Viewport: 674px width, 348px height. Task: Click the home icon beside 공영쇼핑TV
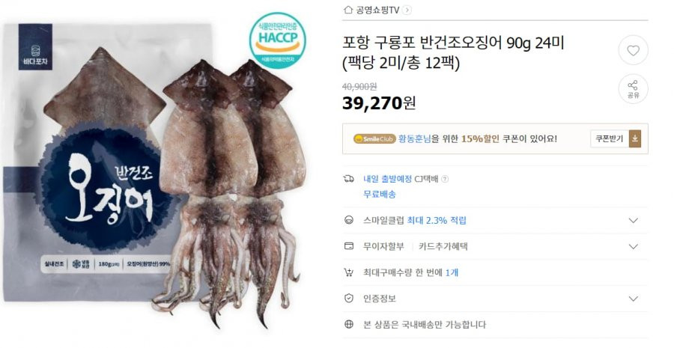pos(348,10)
